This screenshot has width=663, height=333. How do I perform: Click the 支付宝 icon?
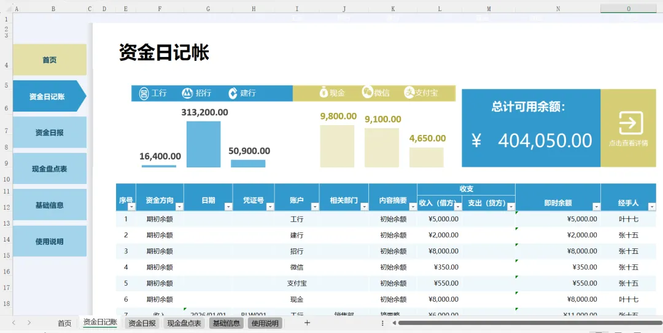point(409,93)
